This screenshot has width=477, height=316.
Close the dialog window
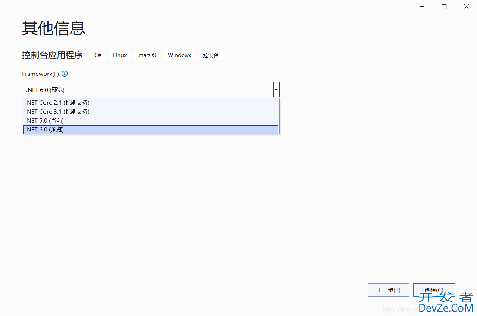point(467,7)
